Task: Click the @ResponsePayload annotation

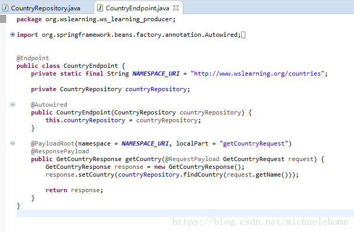Action: point(60,151)
